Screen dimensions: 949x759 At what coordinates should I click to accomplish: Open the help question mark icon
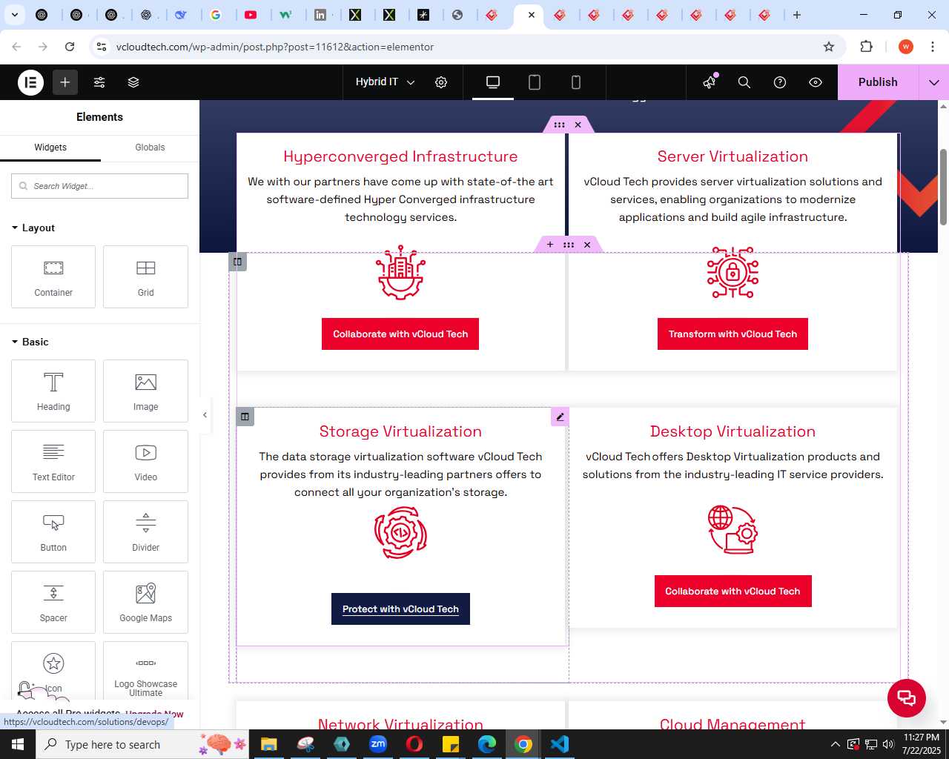pos(780,82)
